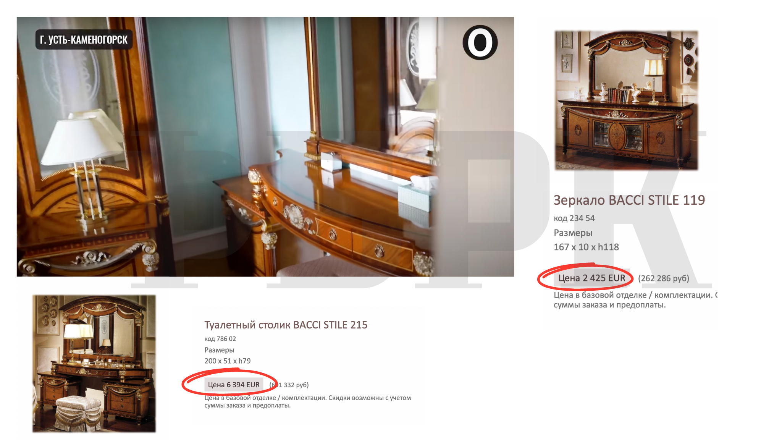This screenshot has width=782, height=440.
Task: Click the discount note starting Скидки возможны
Action: [x=370, y=398]
